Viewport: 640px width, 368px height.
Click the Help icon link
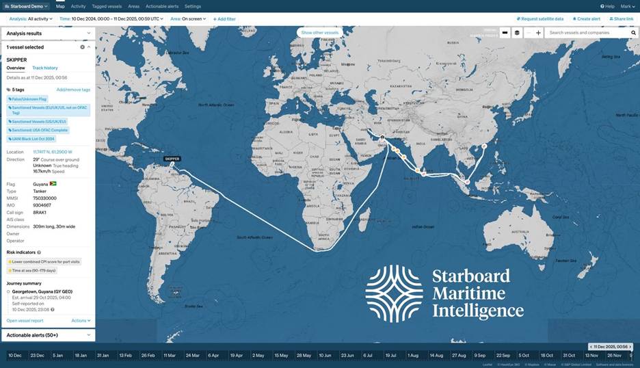607,7
